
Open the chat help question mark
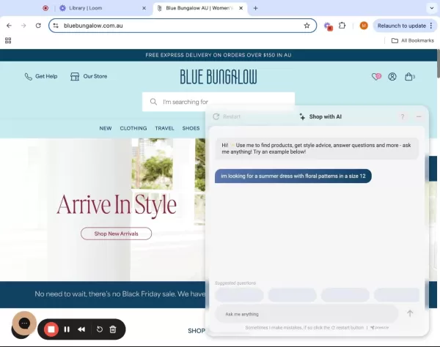pos(403,116)
